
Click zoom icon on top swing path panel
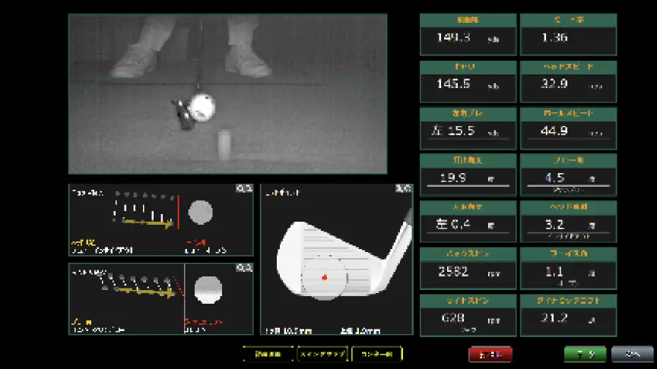pos(244,189)
